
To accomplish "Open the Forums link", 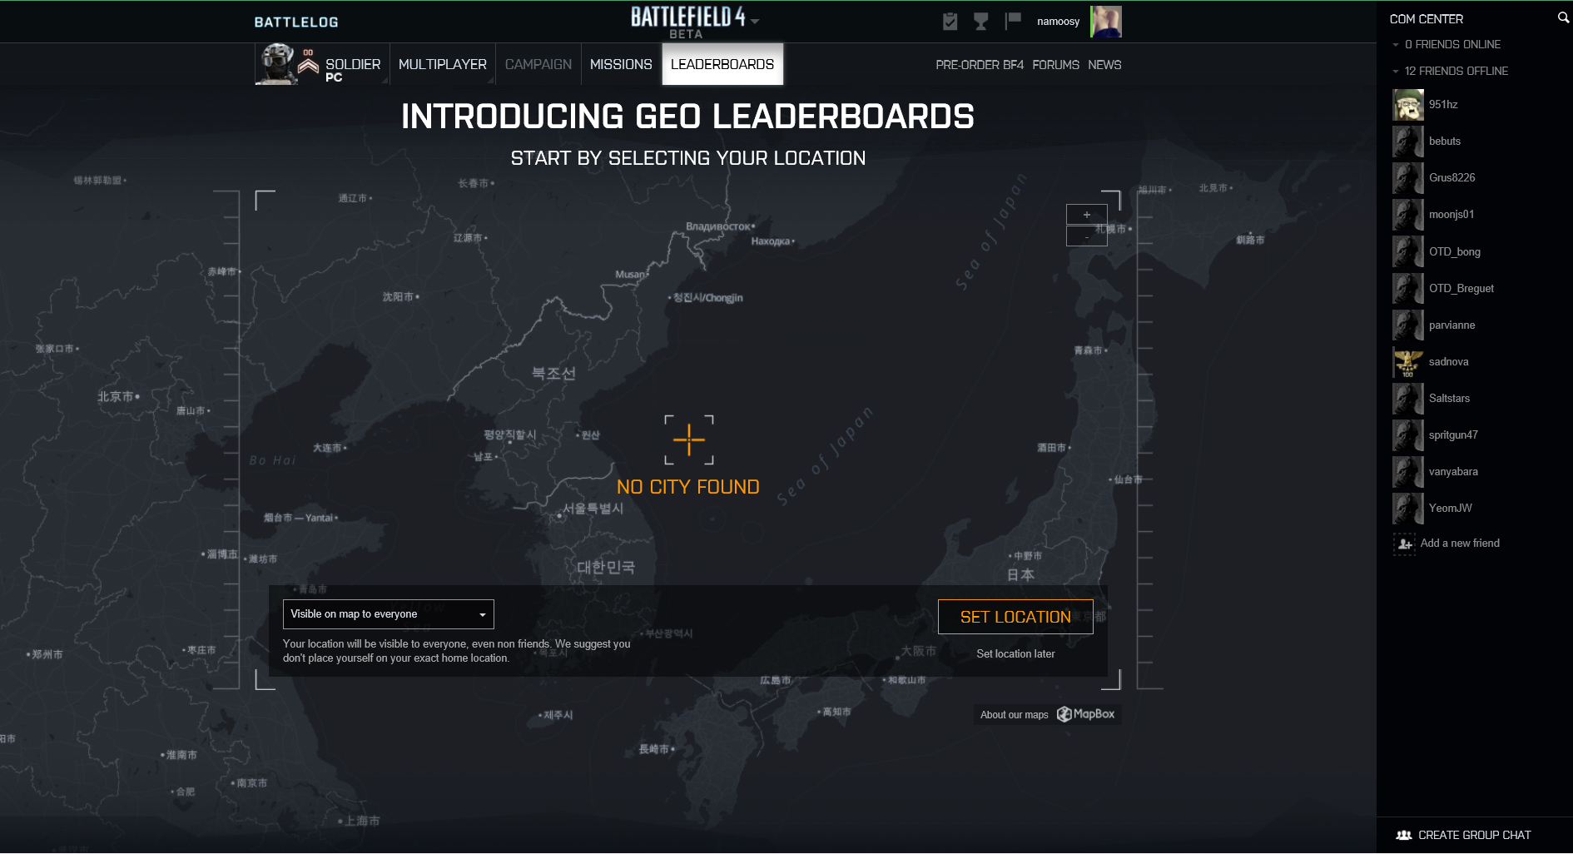I will click(1055, 65).
